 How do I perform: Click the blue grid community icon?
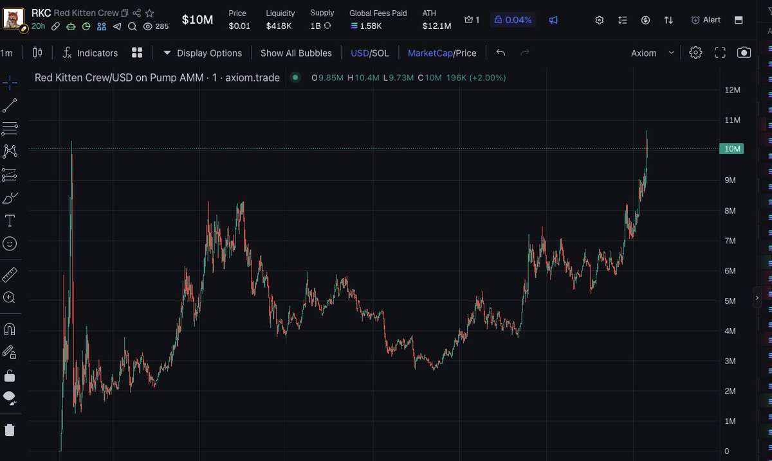[102, 26]
